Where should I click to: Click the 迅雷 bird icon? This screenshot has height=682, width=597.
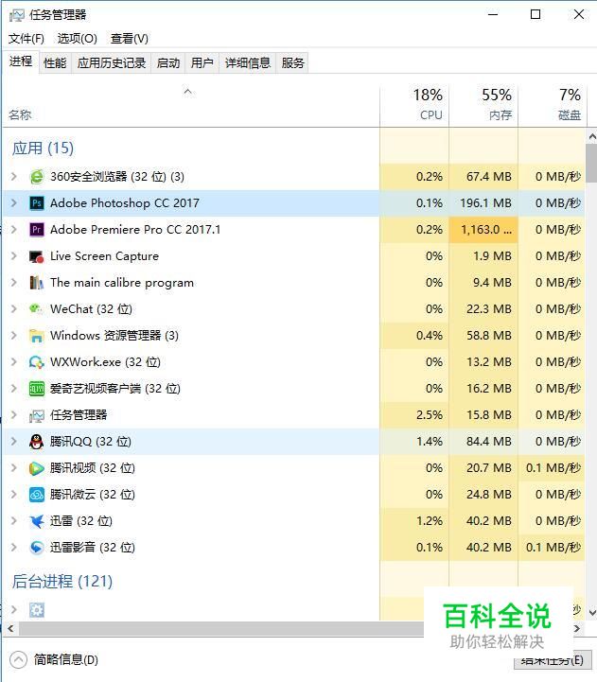[x=37, y=521]
